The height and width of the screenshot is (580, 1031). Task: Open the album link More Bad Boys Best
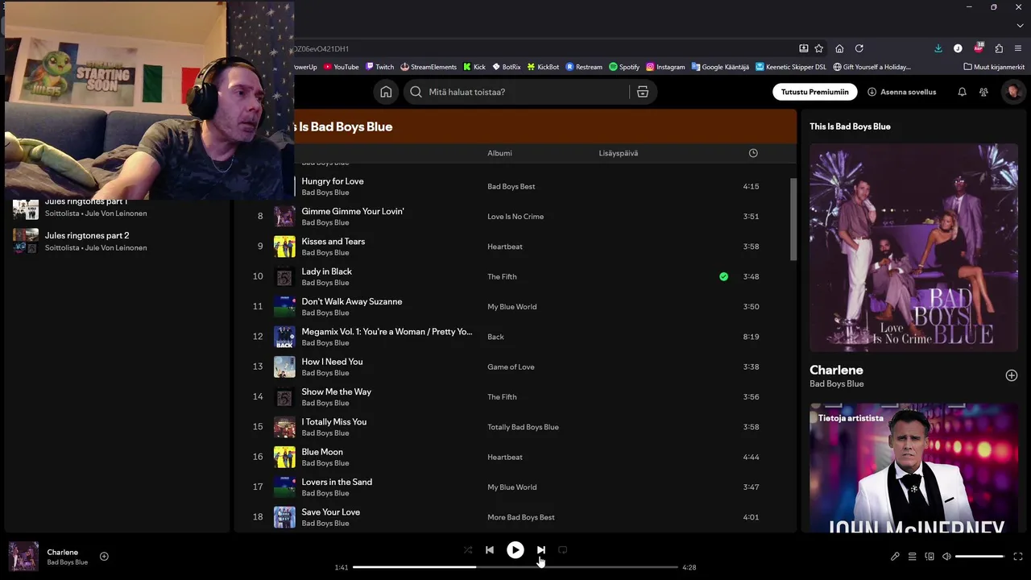tap(521, 517)
